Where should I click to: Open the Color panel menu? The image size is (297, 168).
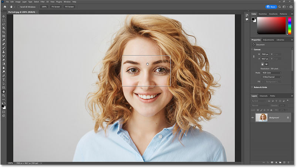point(292,14)
